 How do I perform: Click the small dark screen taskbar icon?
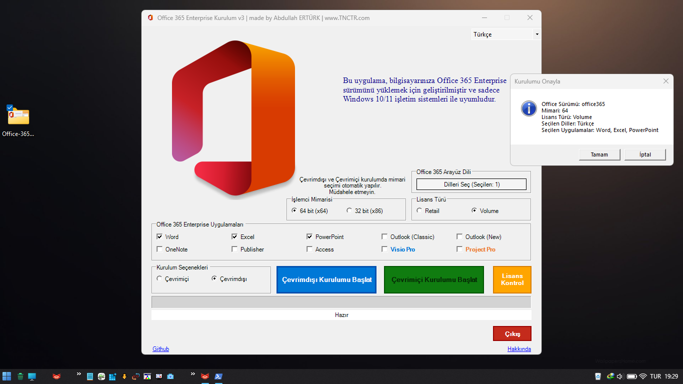tap(159, 376)
